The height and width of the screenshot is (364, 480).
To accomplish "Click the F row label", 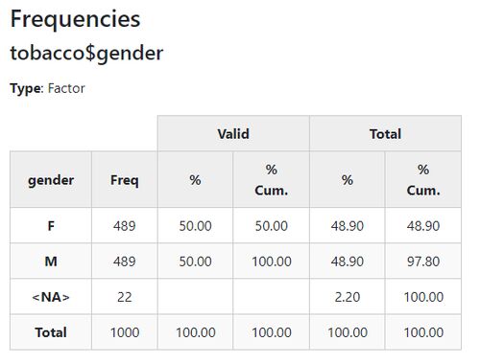I will (51, 226).
